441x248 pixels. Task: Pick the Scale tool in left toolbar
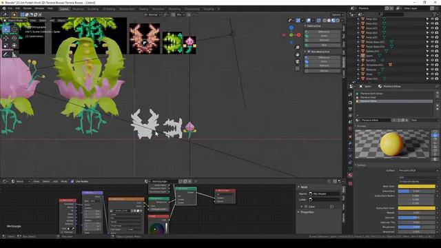click(6, 45)
